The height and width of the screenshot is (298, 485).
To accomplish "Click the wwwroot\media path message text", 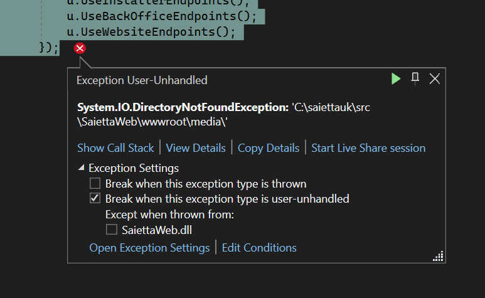I will click(152, 122).
